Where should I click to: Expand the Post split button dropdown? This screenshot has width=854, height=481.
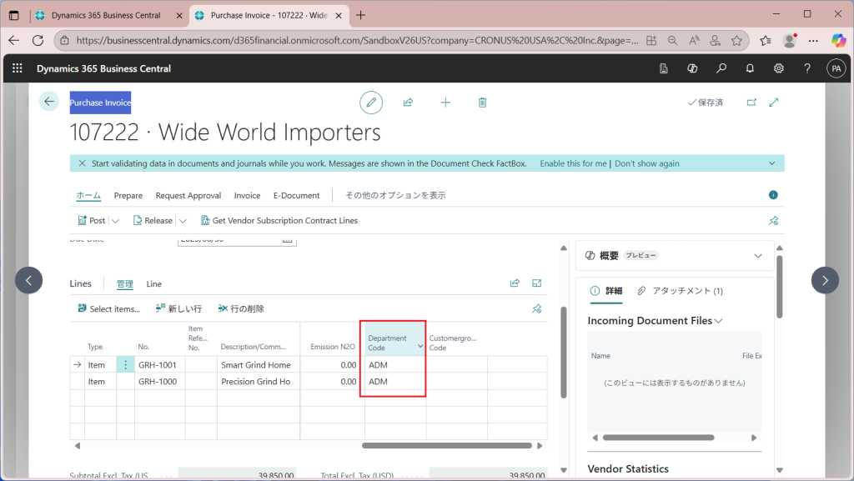[x=115, y=221]
